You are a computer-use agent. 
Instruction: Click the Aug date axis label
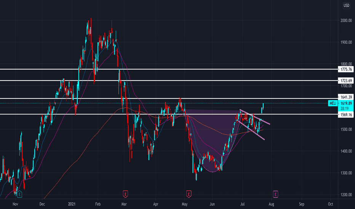pos(271,204)
